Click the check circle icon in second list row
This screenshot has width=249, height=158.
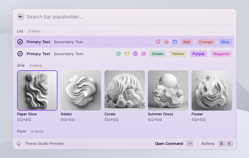click(20, 54)
